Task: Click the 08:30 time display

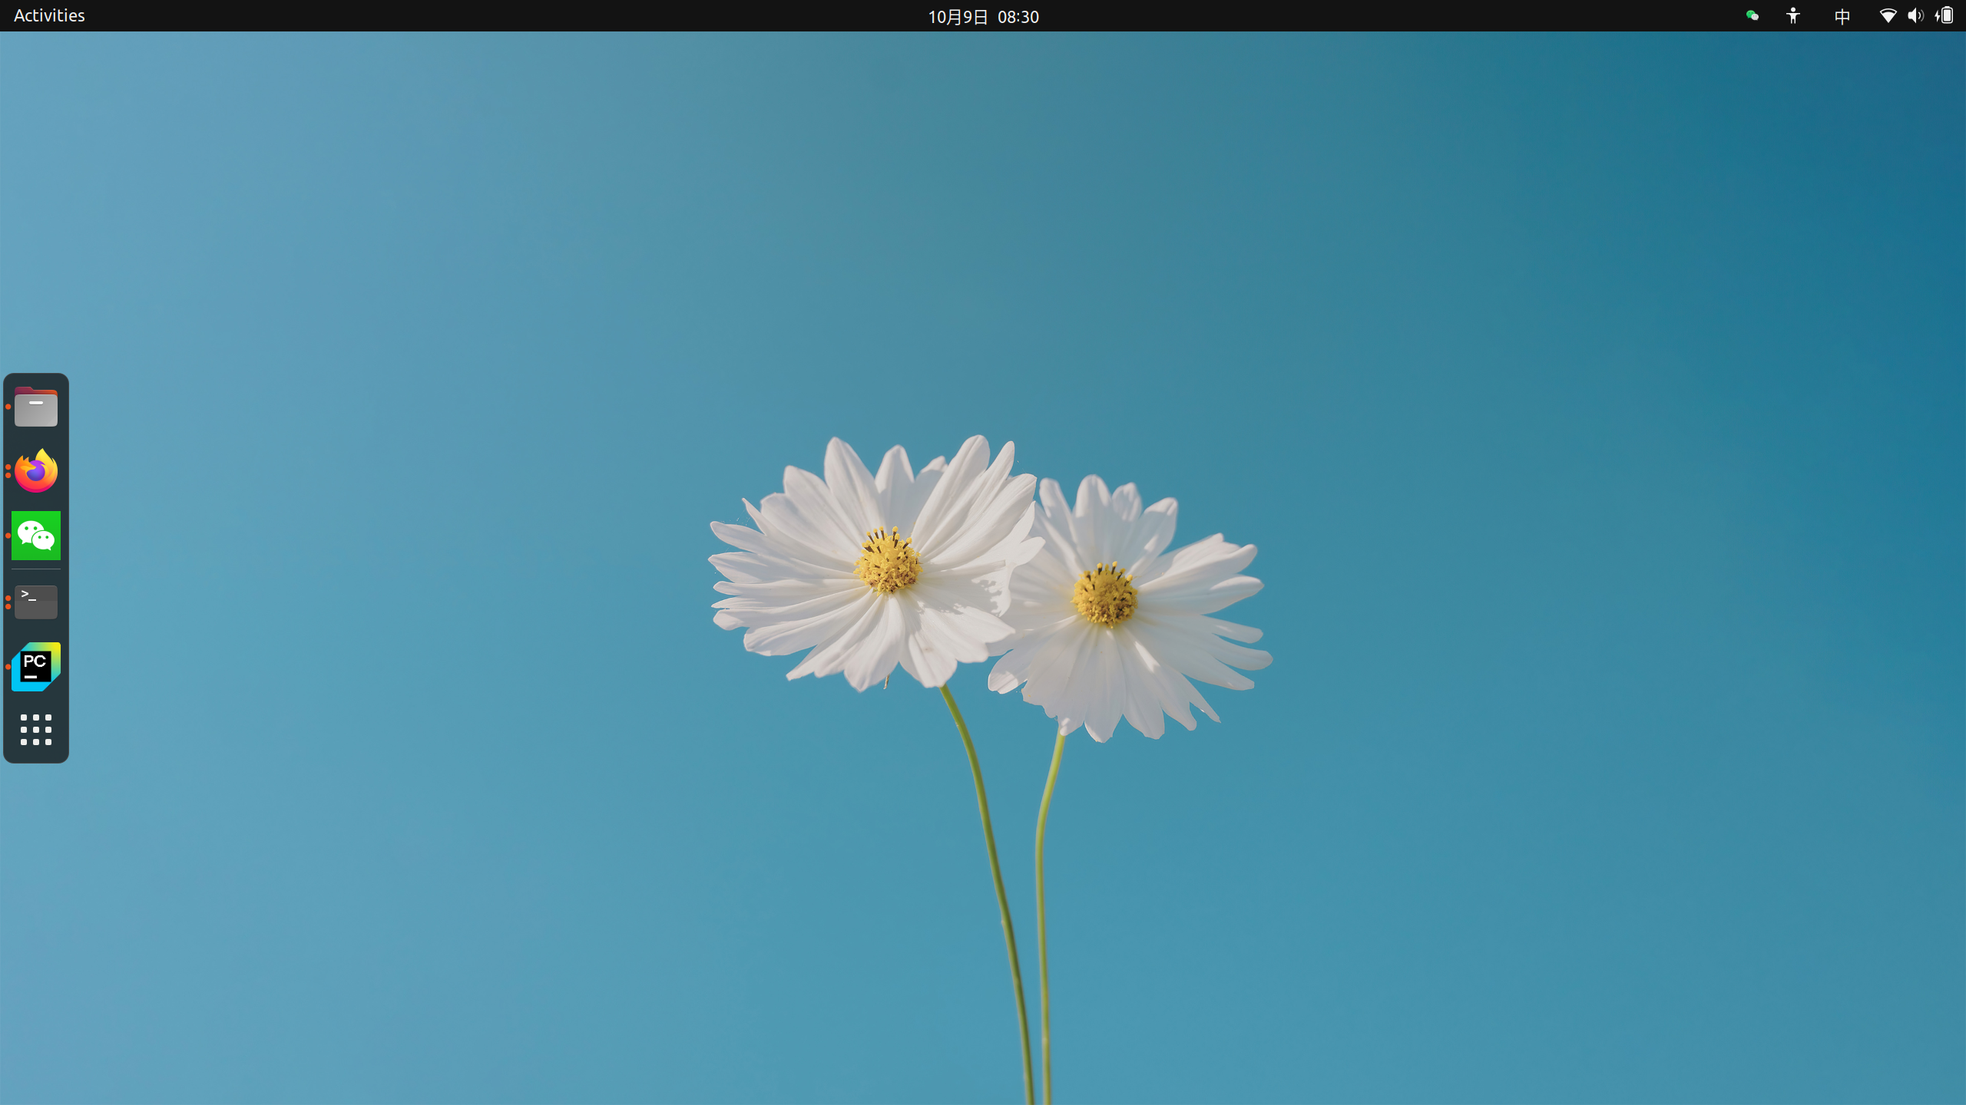Action: tap(1018, 16)
